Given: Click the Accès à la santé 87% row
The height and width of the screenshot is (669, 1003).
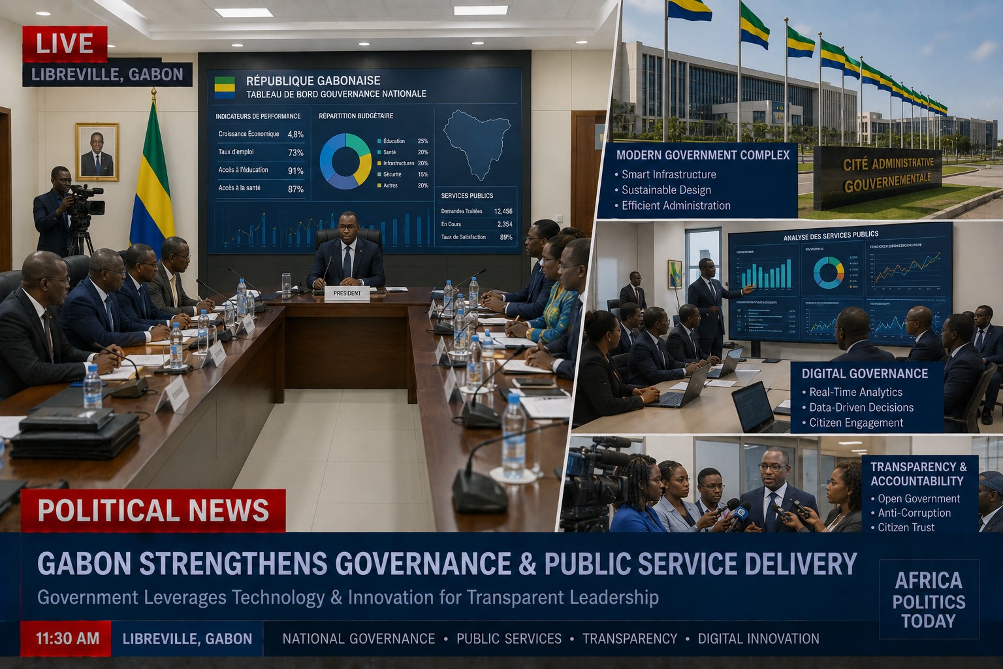Looking at the screenshot, I should (x=261, y=189).
